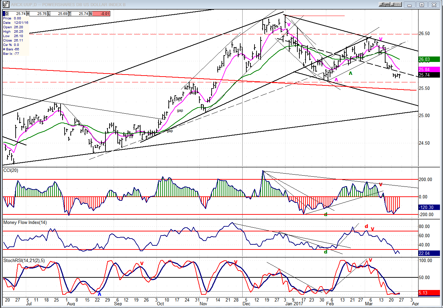The height and width of the screenshot is (308, 443).
Task: Click the chart window icon in title bar
Action: tap(5, 4)
